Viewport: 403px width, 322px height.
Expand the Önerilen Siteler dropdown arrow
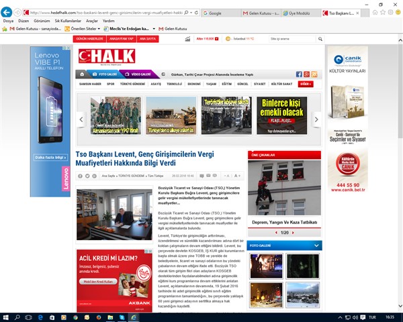pyautogui.click(x=99, y=29)
